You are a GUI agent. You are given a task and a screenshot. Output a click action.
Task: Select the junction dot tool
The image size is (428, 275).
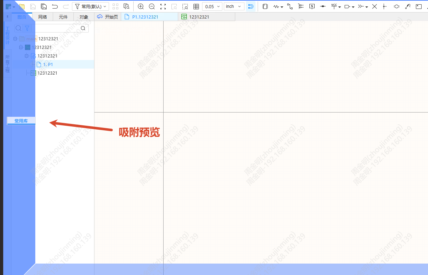tap(323, 6)
